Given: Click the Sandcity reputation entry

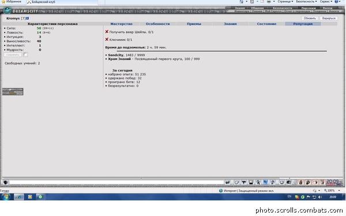Looking at the screenshot, I should tap(126, 55).
